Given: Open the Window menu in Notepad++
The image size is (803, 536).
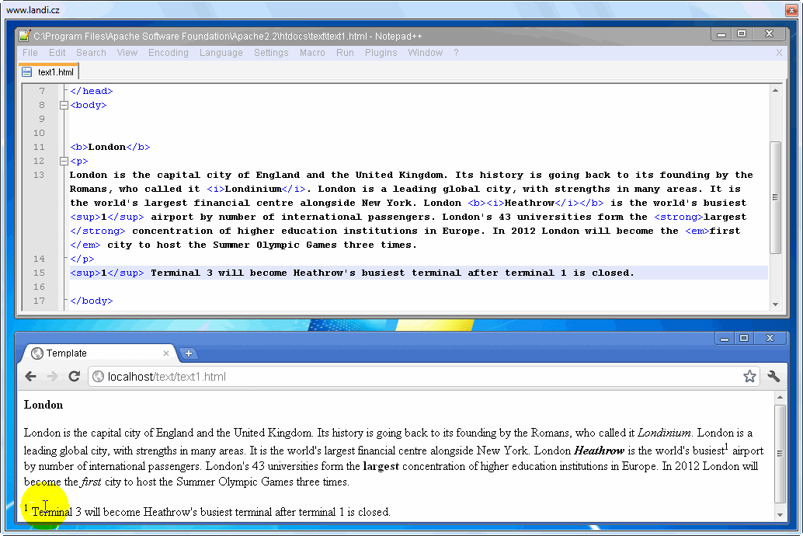Looking at the screenshot, I should tap(425, 53).
